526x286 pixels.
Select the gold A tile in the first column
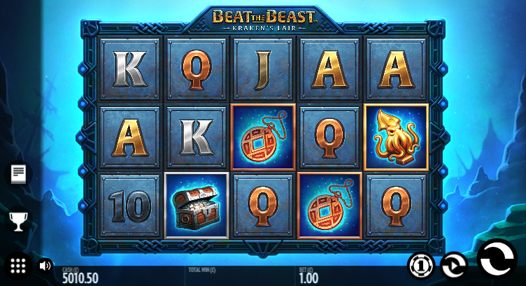click(x=129, y=137)
